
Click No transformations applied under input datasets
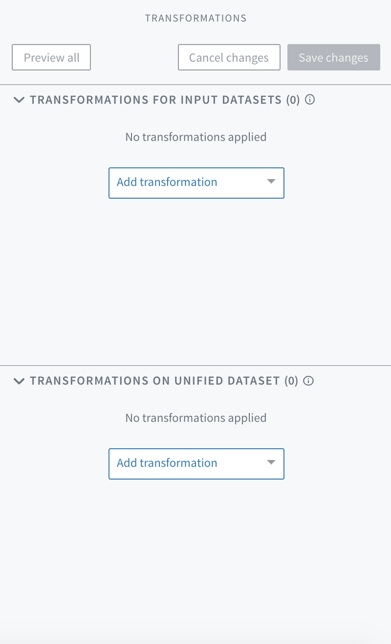tap(195, 137)
